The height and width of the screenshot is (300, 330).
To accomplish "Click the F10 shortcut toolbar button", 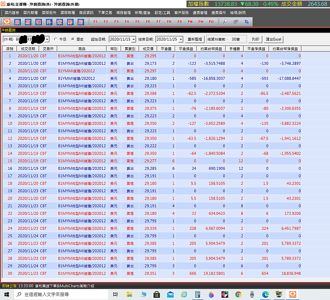I will (x=190, y=22).
